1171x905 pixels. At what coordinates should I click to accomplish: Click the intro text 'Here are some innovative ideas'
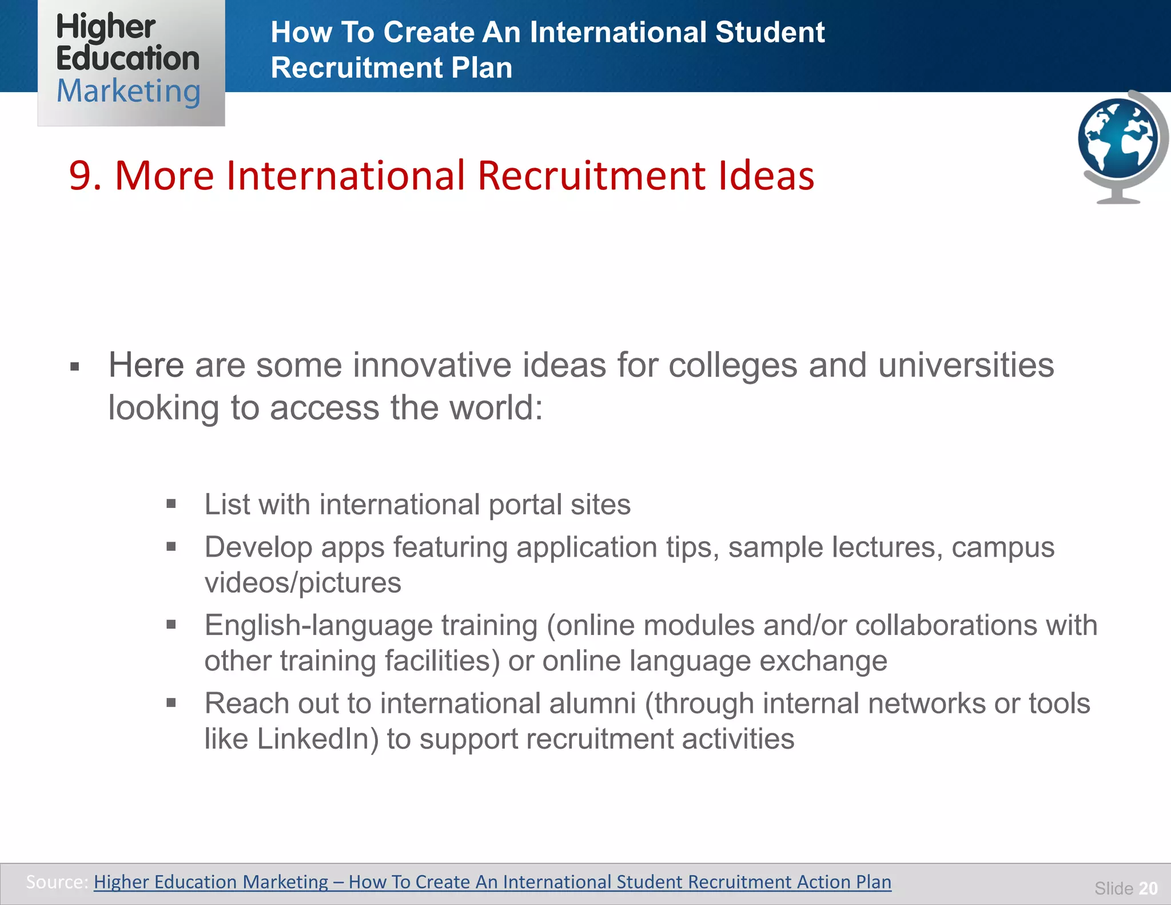pyautogui.click(x=581, y=386)
